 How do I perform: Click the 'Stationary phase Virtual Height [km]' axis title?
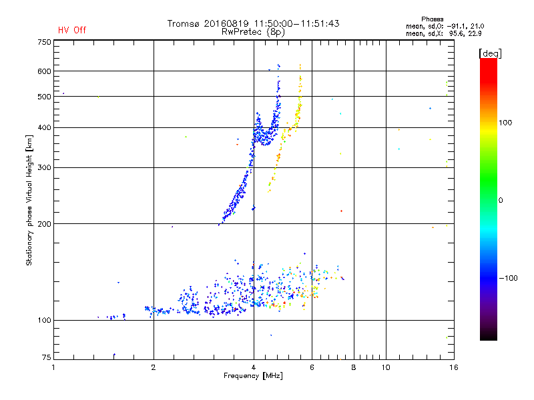click(x=29, y=200)
